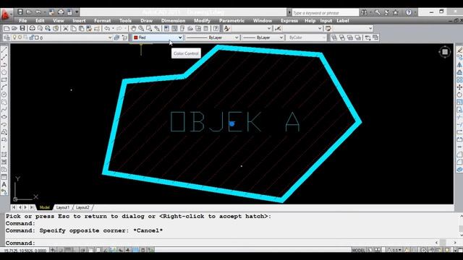Click the Help question mark in standard toolbar

(216, 29)
